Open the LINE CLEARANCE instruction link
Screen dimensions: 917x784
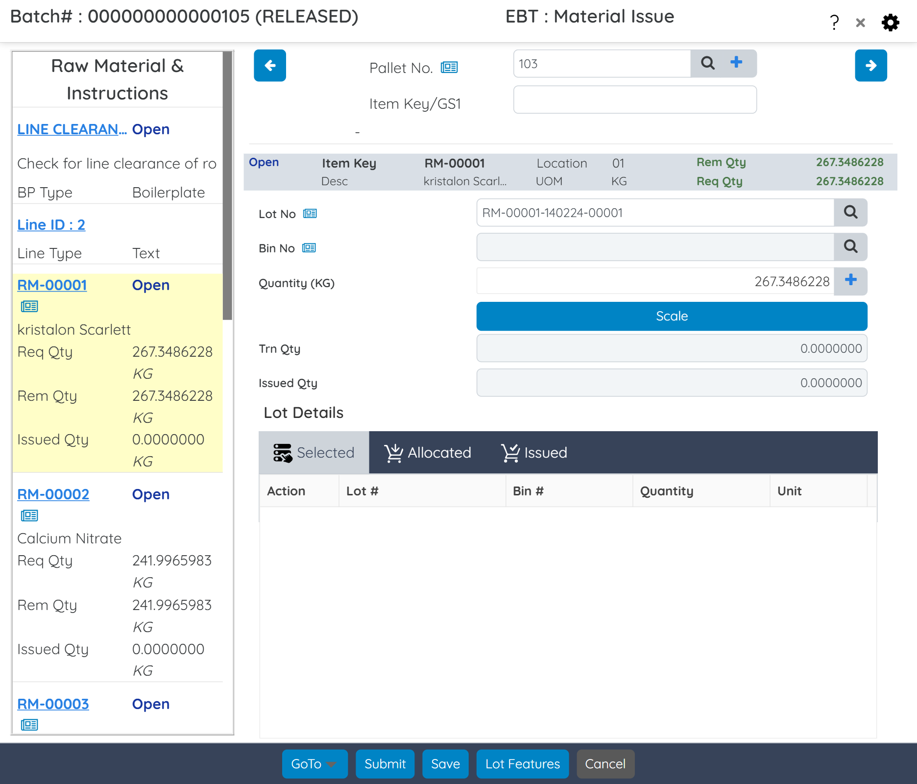[70, 129]
